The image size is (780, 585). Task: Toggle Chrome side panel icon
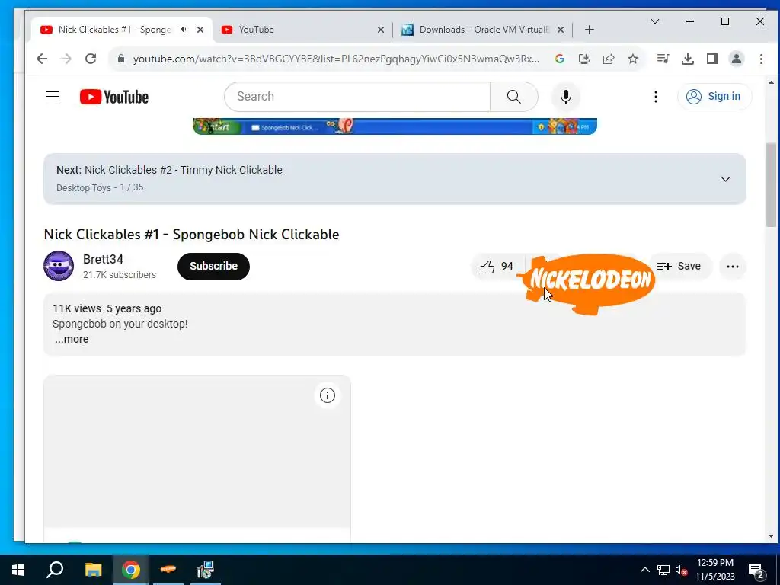click(712, 59)
